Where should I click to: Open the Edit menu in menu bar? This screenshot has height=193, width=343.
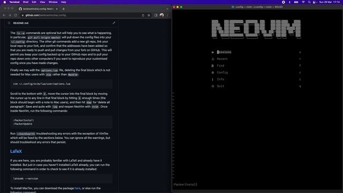[x=34, y=2]
